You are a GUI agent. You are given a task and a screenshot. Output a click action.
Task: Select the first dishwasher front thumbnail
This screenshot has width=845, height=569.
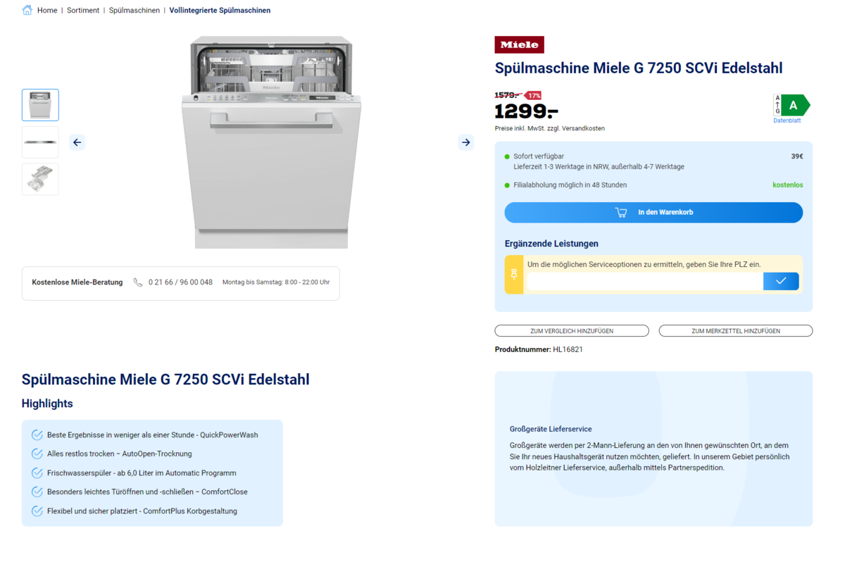tap(40, 105)
